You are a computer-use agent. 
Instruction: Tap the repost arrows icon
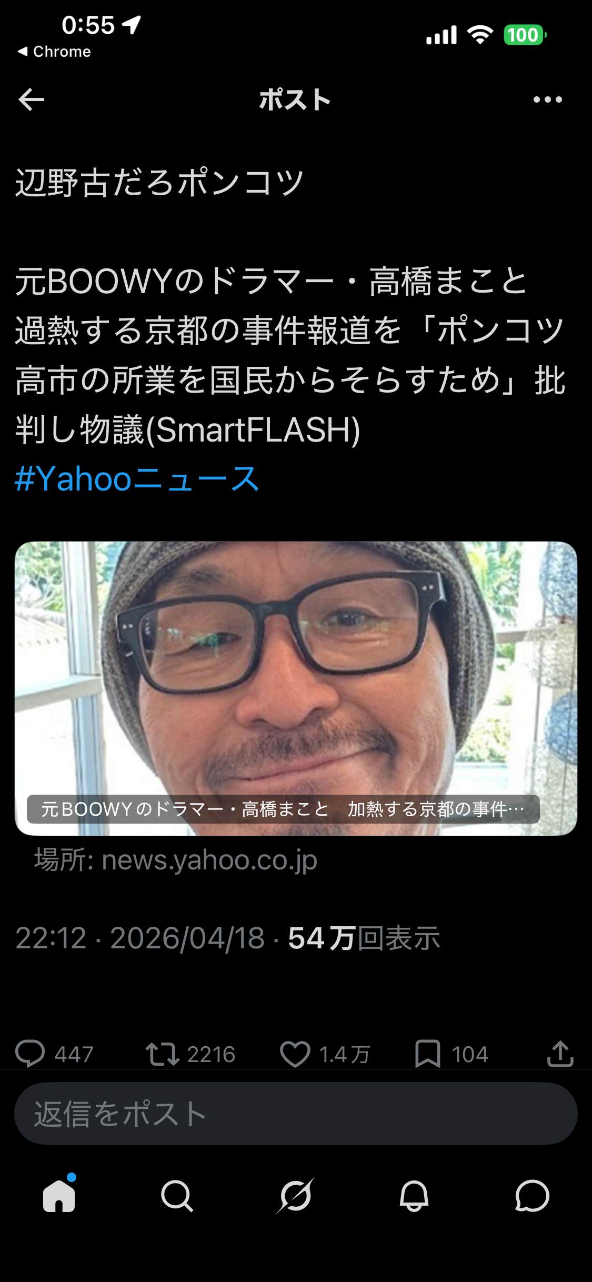pos(163,1054)
